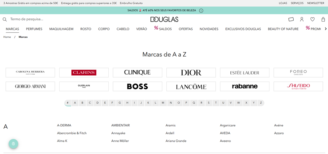Open the Dior brand tile
The height and width of the screenshot is (154, 328).
tap(191, 73)
